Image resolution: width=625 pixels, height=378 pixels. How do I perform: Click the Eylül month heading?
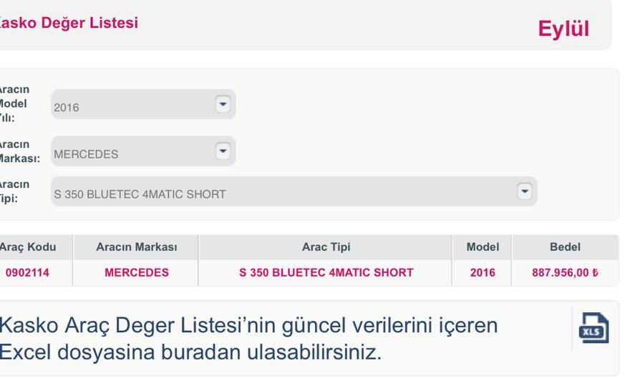pos(563,29)
